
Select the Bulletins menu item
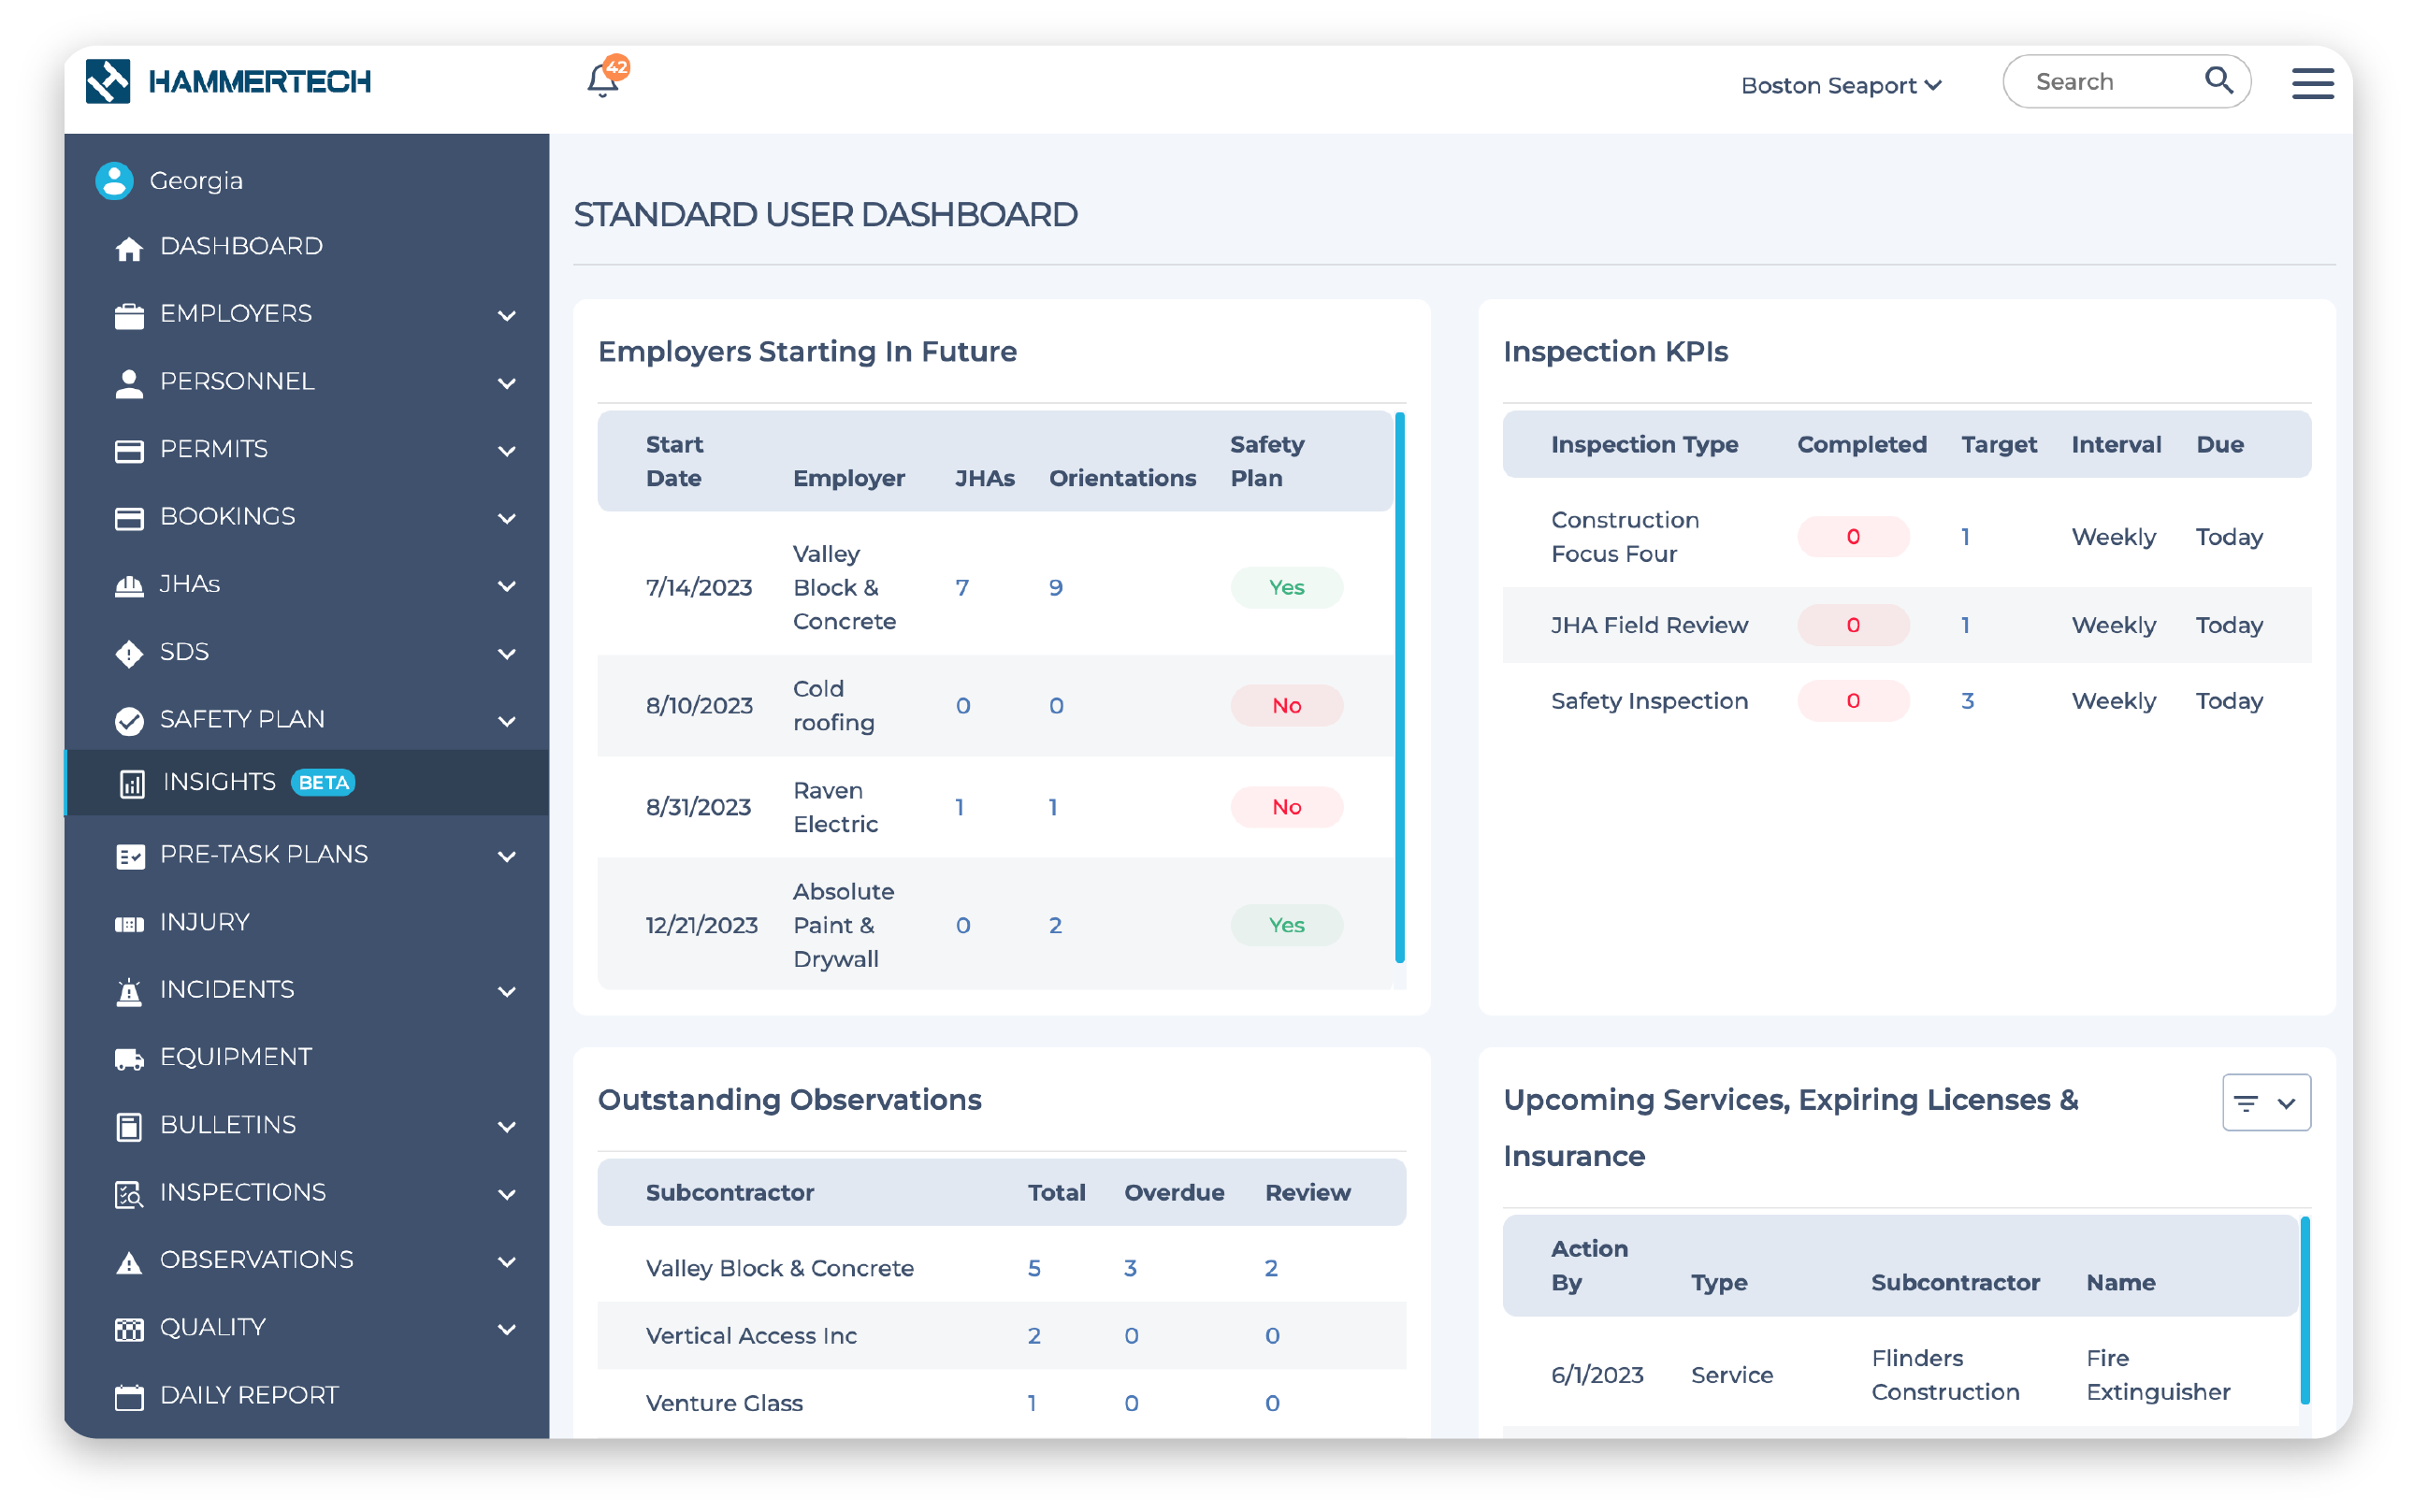(x=228, y=1125)
